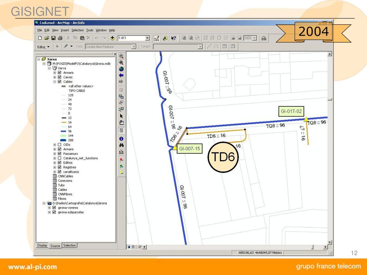Toggle the Cables layer visibility
Screen dimensions: 367x275
point(59,82)
